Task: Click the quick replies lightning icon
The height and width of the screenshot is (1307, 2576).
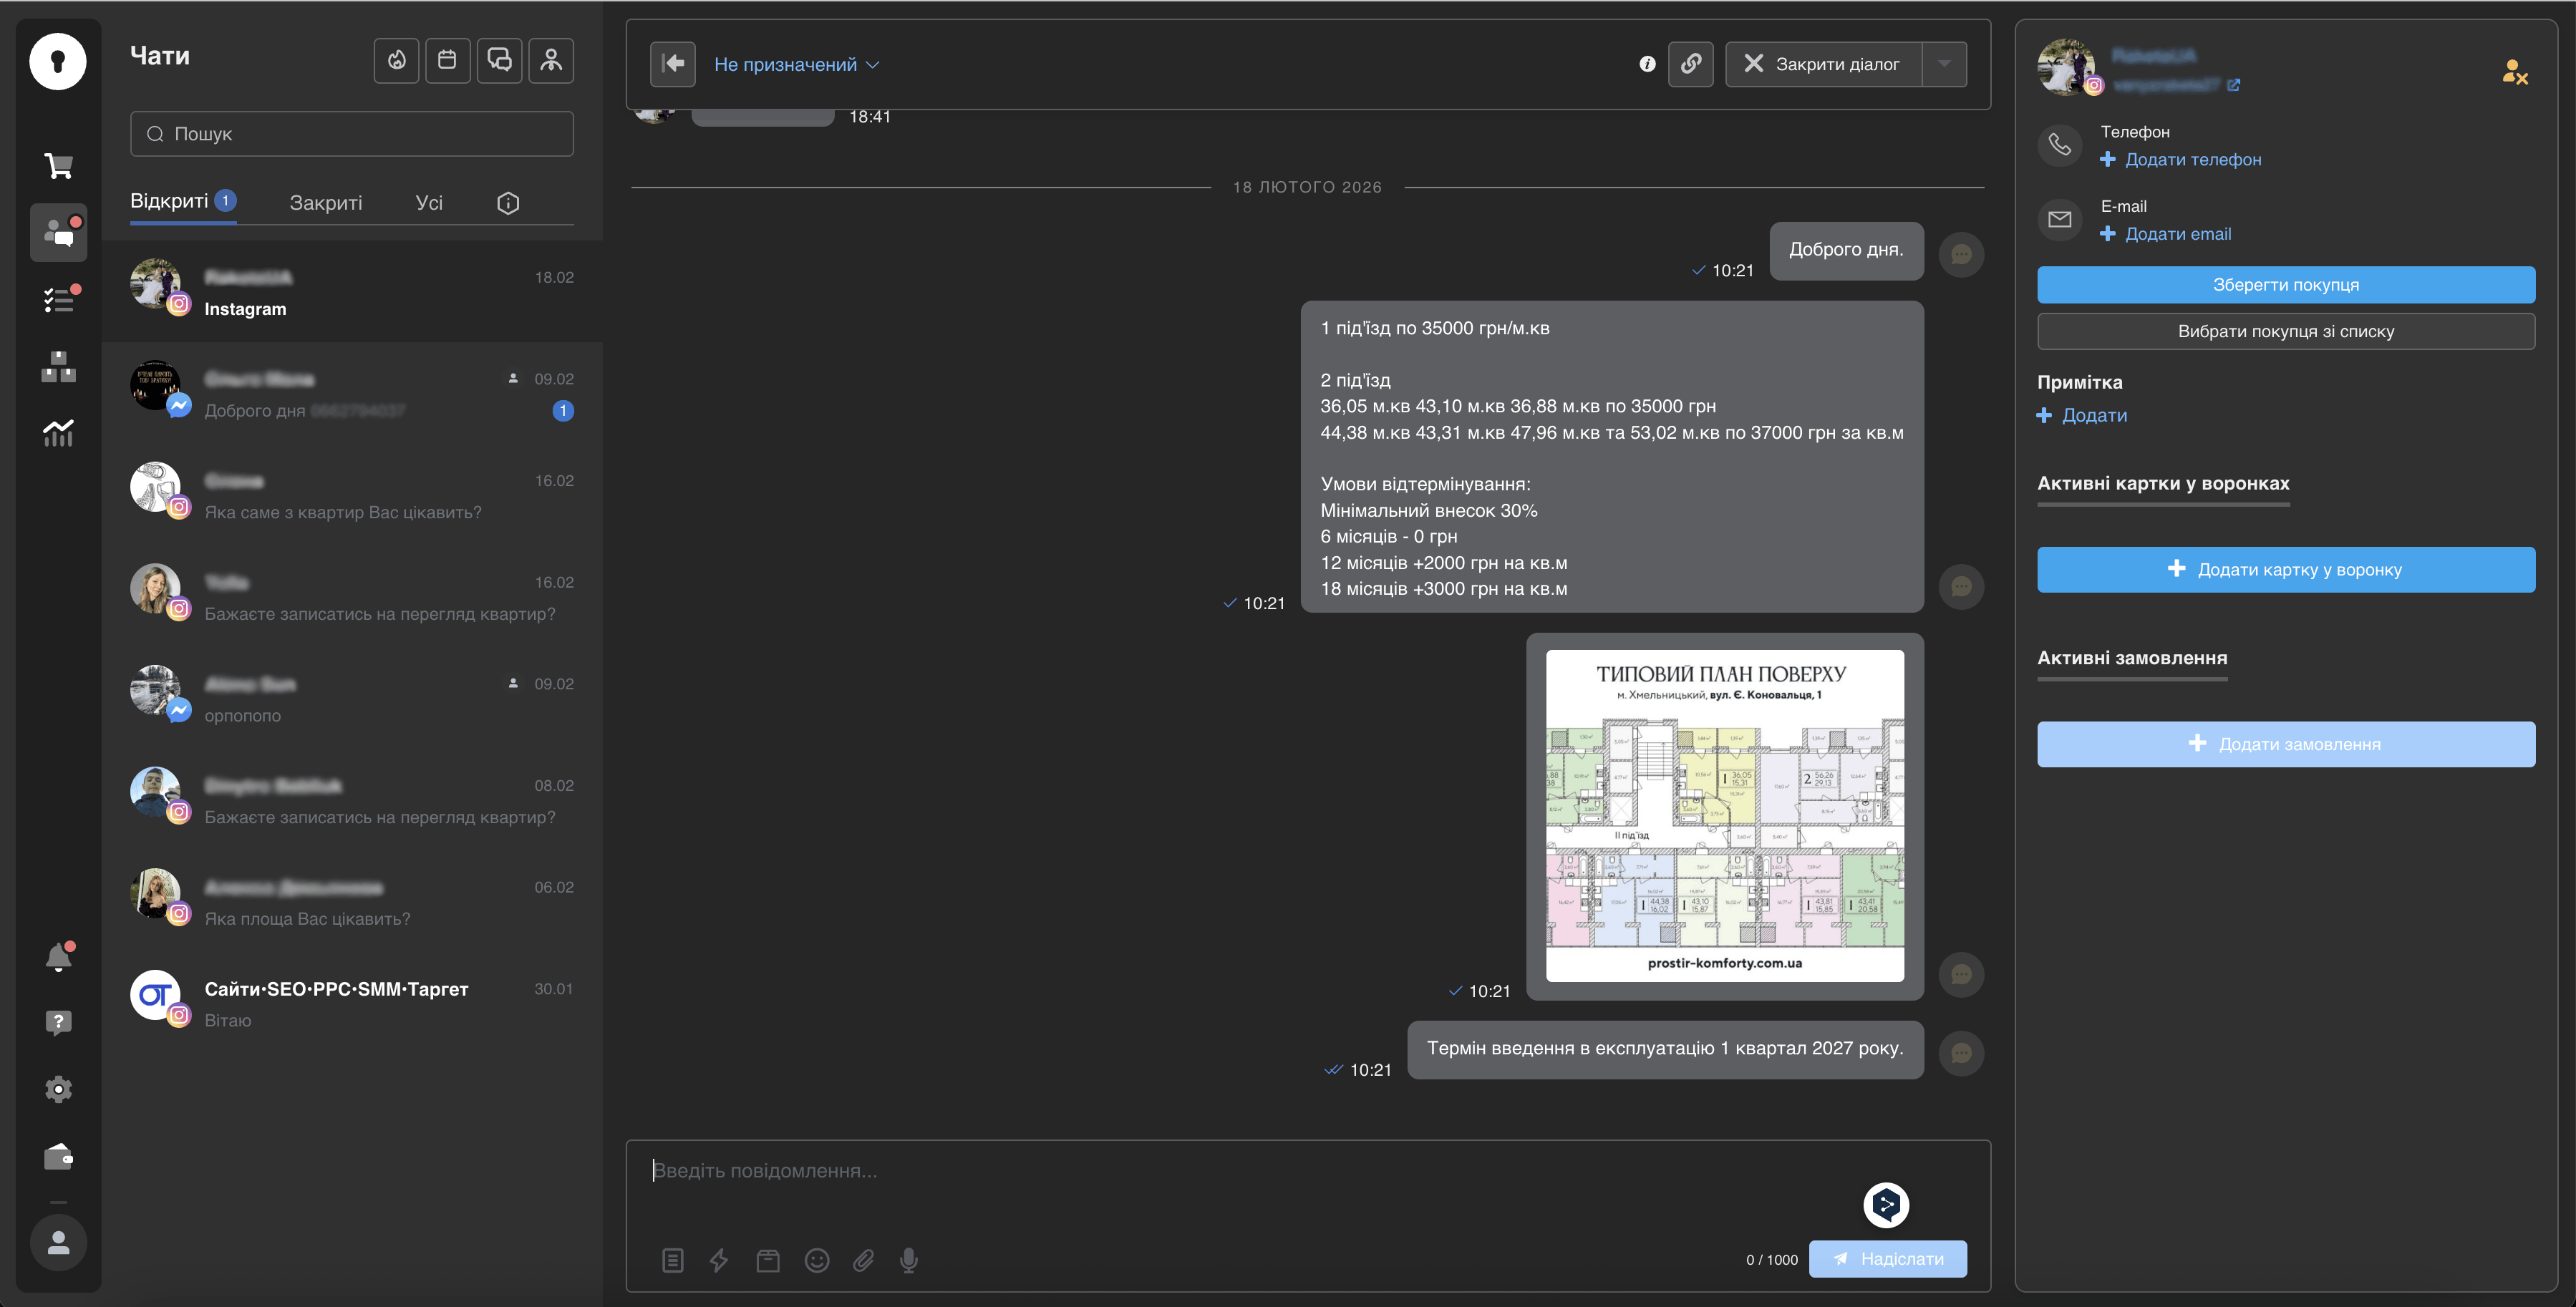Action: (x=718, y=1260)
